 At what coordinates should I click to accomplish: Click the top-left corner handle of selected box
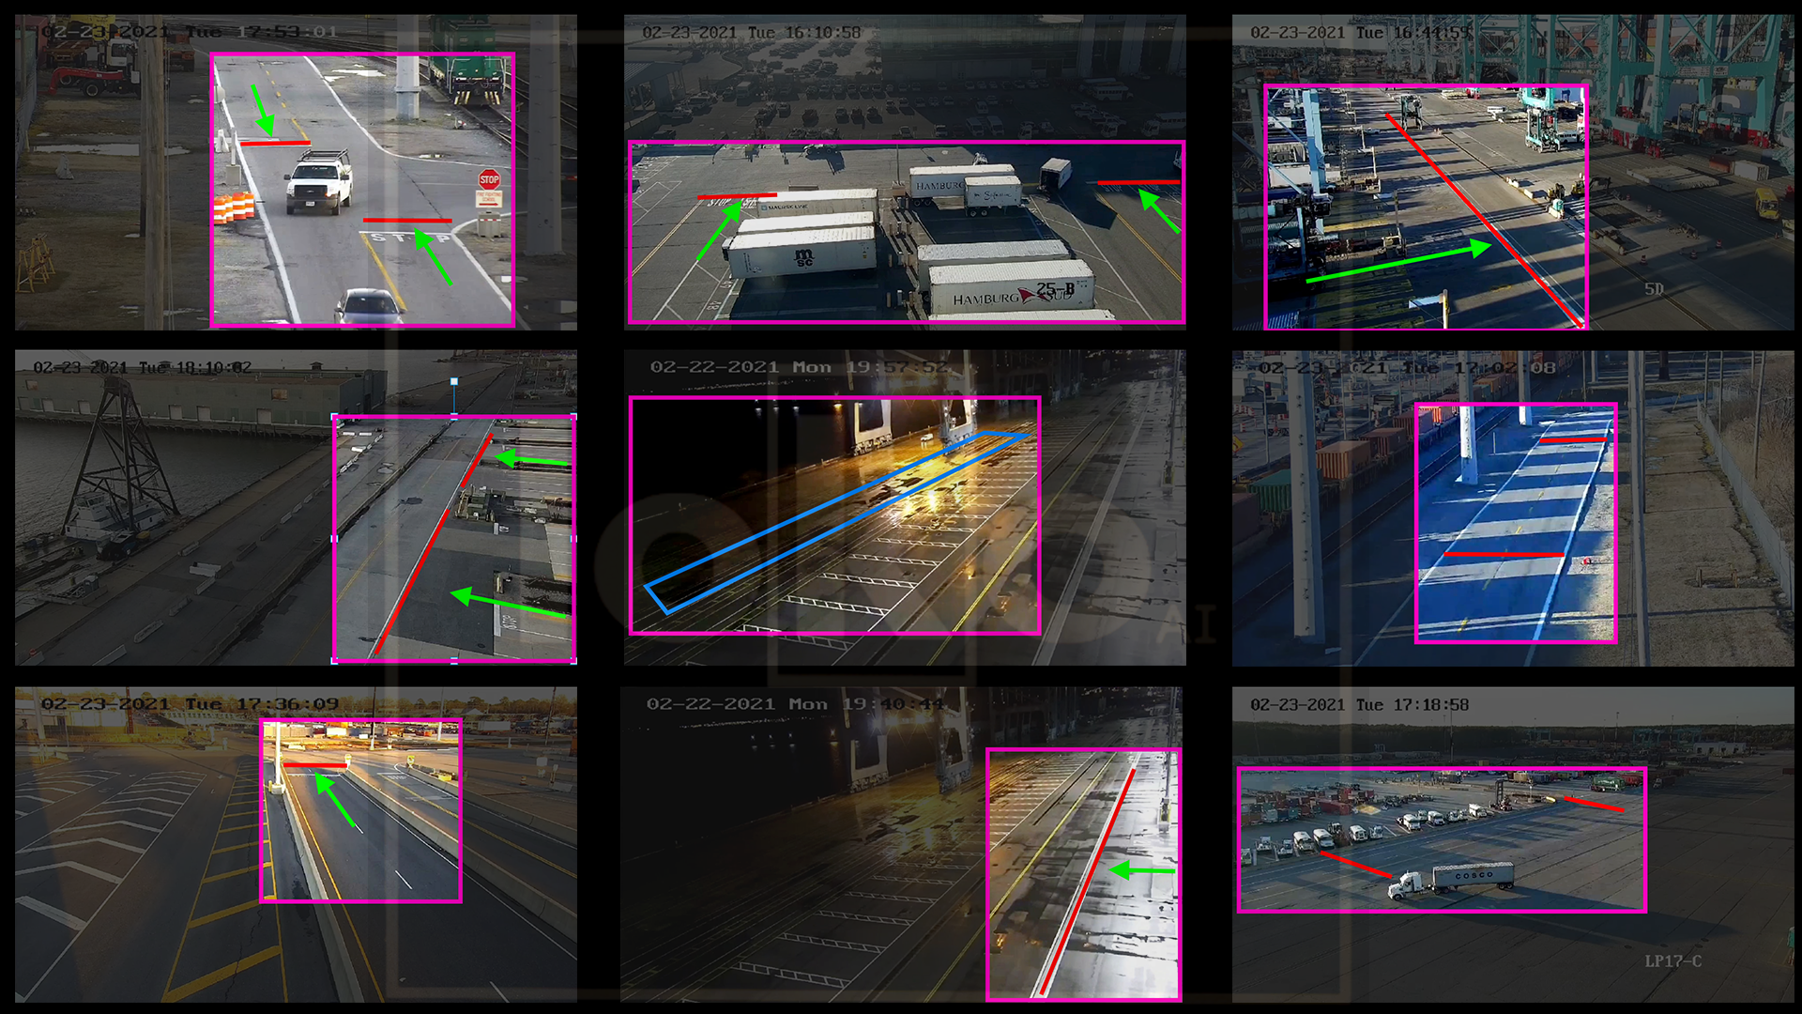(x=335, y=416)
